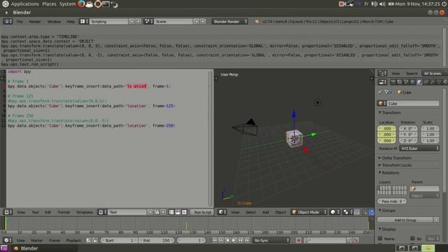Open the Modifiers properties tab icon
The width and height of the screenshot is (448, 252).
[x=433, y=83]
